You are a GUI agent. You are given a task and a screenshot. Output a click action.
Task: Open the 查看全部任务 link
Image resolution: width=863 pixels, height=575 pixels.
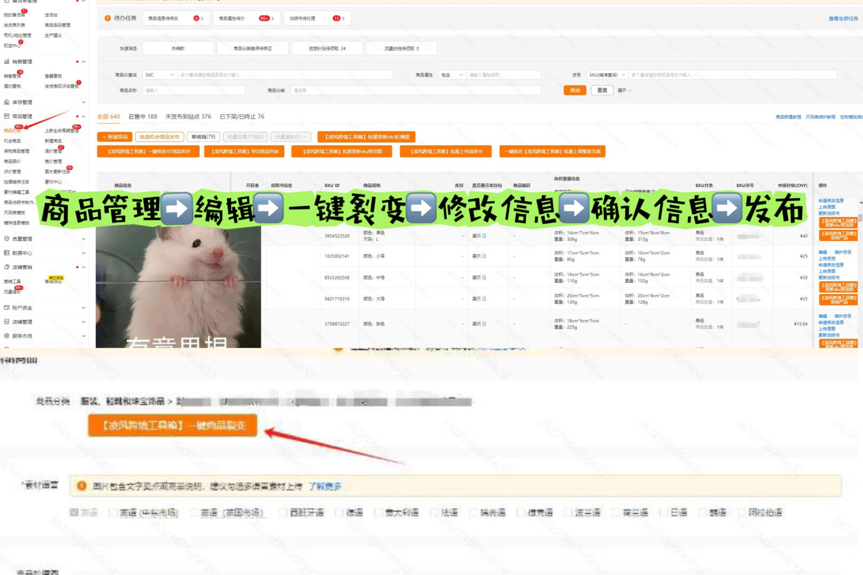843,19
